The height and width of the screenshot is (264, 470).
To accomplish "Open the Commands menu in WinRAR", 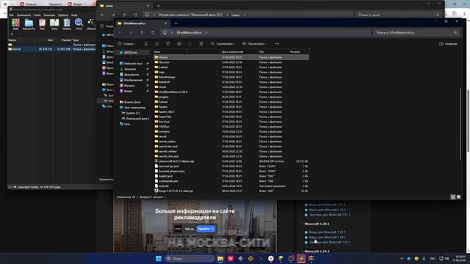I will click(23, 15).
